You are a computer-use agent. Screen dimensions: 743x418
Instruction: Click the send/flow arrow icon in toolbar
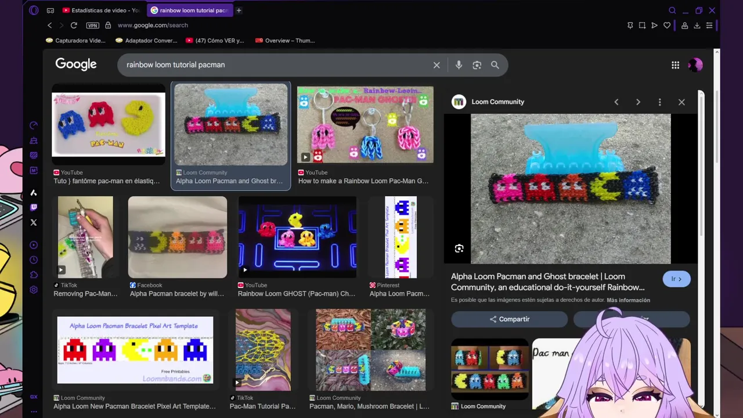pos(654,25)
